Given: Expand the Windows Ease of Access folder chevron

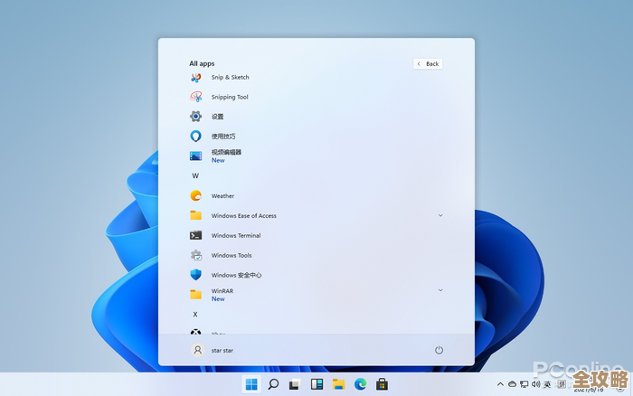Looking at the screenshot, I should [440, 215].
